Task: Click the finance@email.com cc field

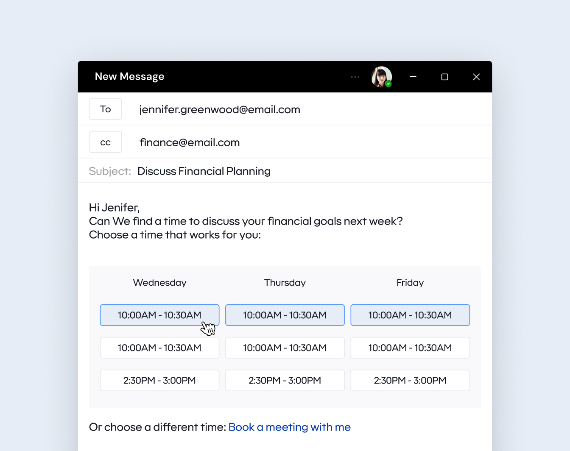Action: [190, 142]
